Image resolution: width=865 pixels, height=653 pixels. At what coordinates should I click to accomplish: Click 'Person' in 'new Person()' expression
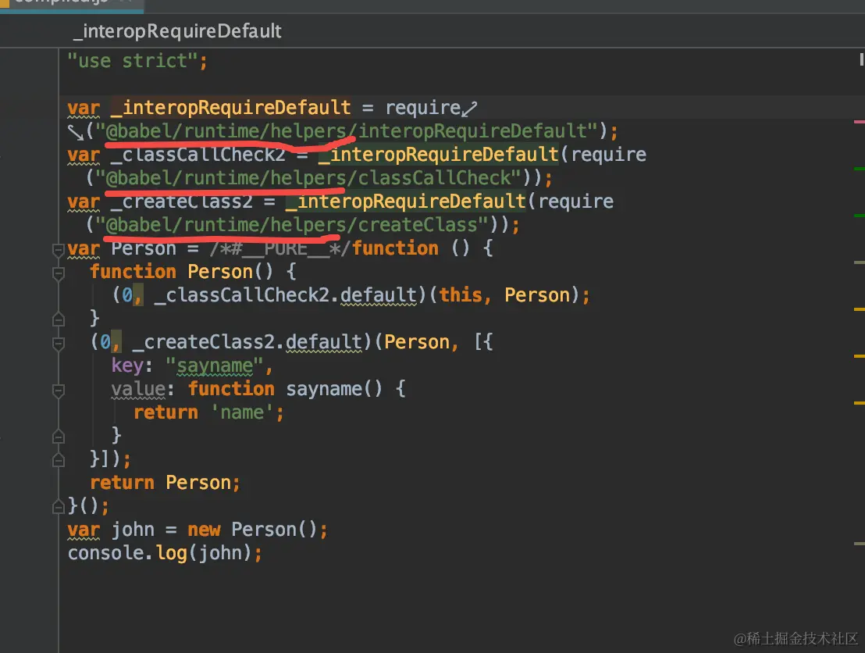point(264,530)
